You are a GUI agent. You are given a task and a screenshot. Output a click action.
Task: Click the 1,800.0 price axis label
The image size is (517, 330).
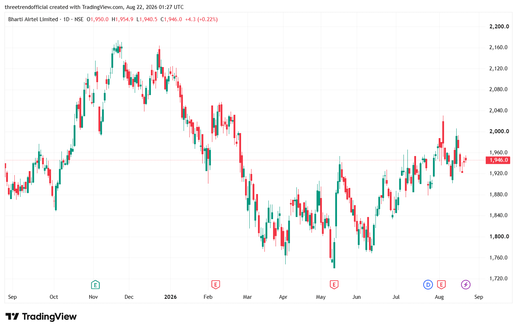click(x=499, y=236)
